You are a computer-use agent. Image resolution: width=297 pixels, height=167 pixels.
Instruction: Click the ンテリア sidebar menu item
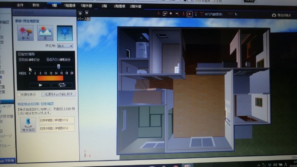(x=6, y=107)
